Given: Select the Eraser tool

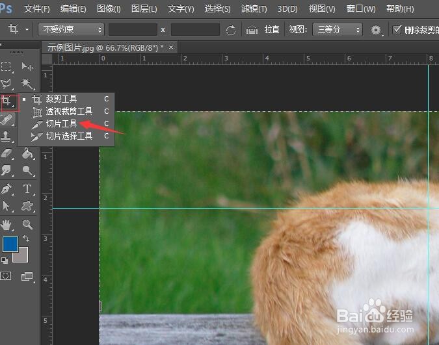Looking at the screenshot, I should 6,153.
